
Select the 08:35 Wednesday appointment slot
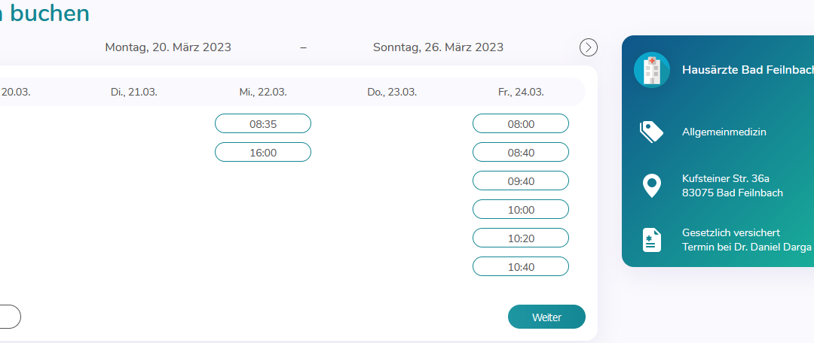point(263,123)
